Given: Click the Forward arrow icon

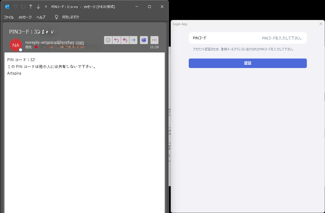Looking at the screenshot, I should coord(133,40).
